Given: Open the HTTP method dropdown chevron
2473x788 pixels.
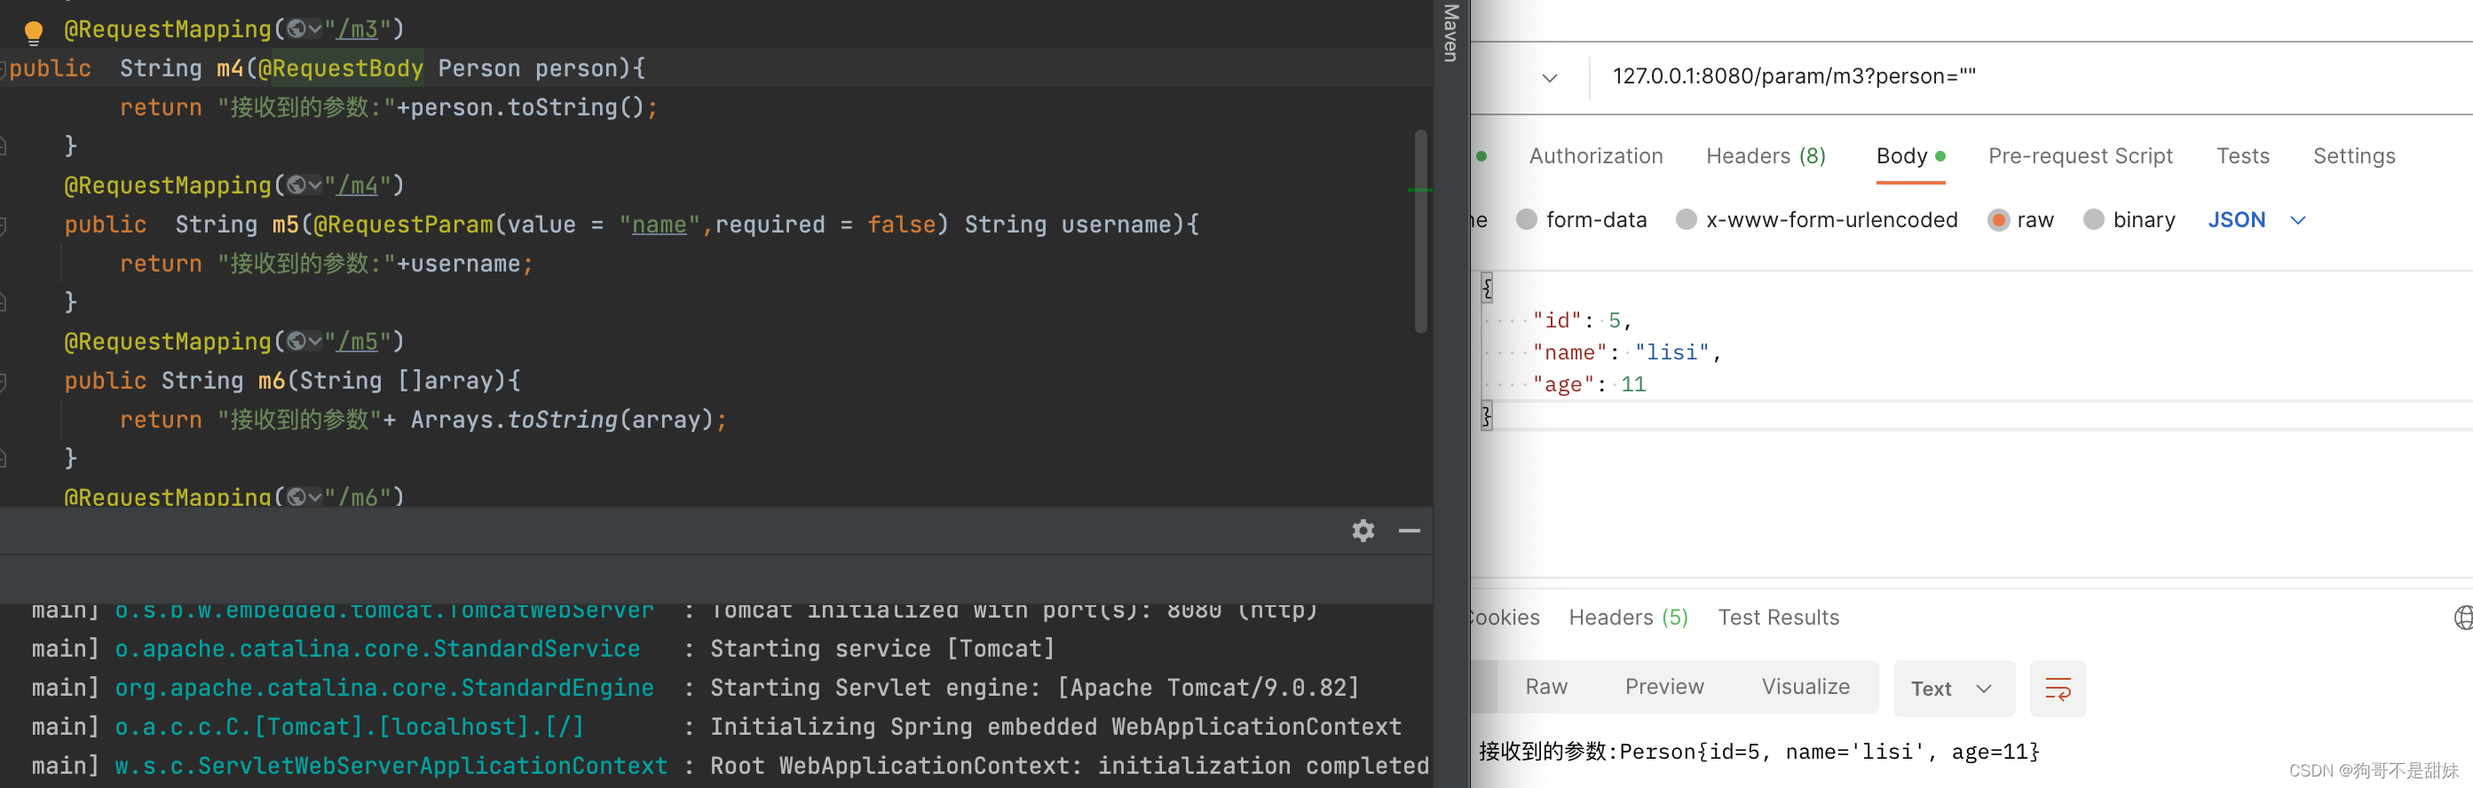Looking at the screenshot, I should click(x=1550, y=78).
